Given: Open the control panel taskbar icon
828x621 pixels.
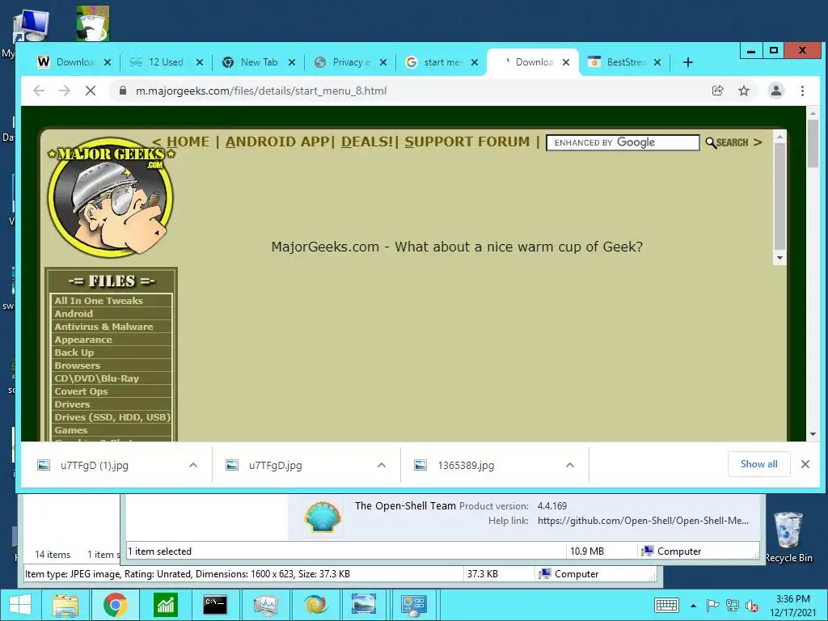Looking at the screenshot, I should click(x=414, y=605).
